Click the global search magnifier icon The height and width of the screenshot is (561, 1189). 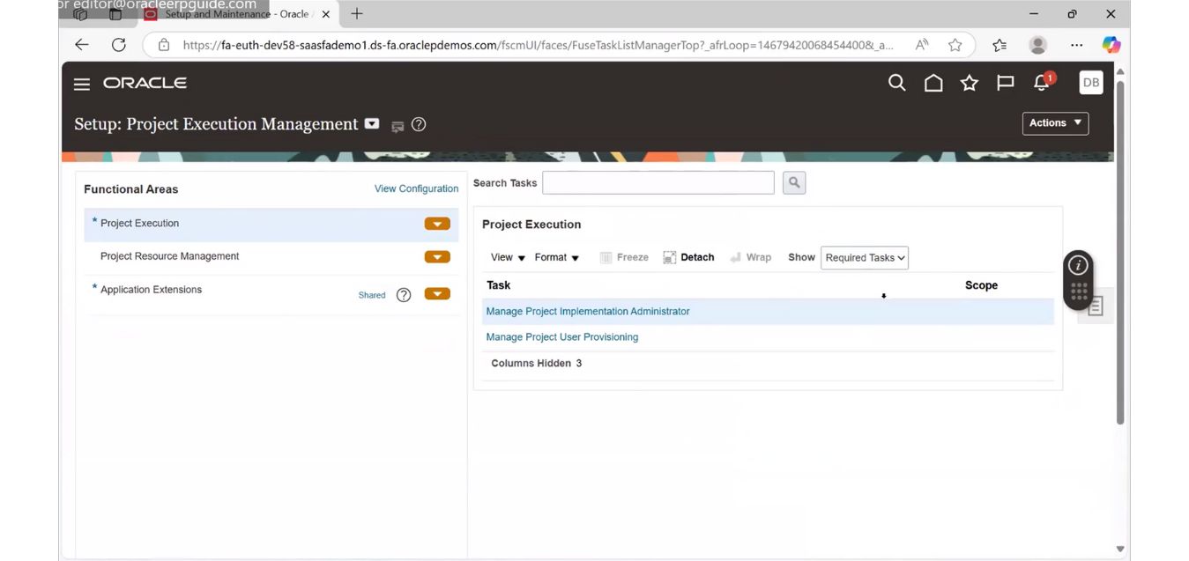pyautogui.click(x=896, y=82)
